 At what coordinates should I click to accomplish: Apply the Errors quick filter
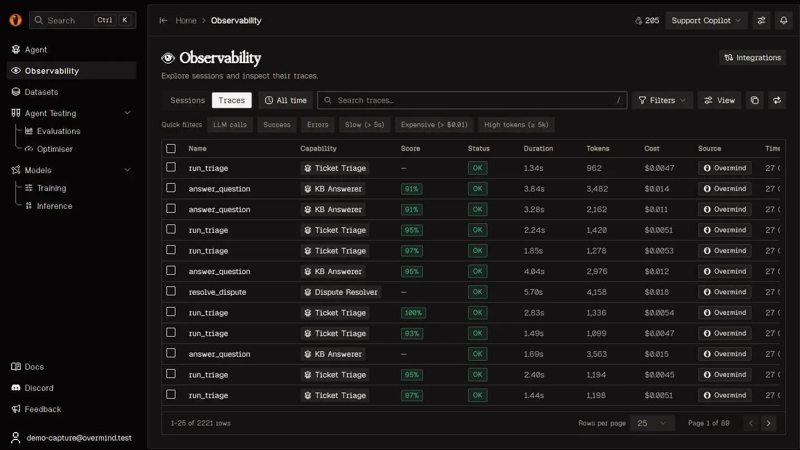pos(318,125)
